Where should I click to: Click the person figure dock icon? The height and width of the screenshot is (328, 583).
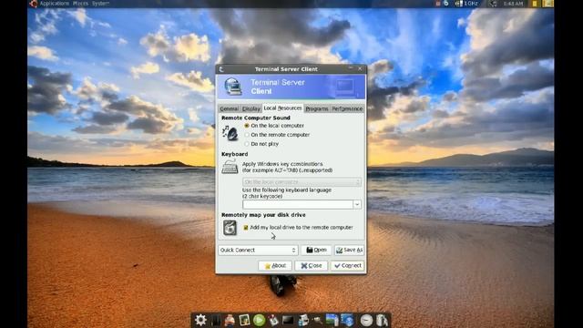pyautogui.click(x=230, y=320)
